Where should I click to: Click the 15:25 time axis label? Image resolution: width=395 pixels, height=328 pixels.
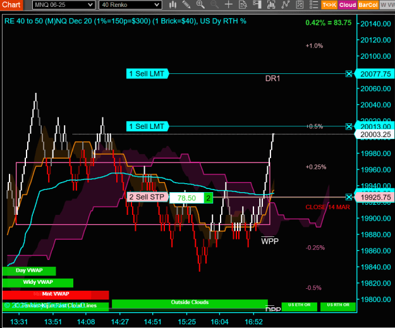(x=186, y=322)
